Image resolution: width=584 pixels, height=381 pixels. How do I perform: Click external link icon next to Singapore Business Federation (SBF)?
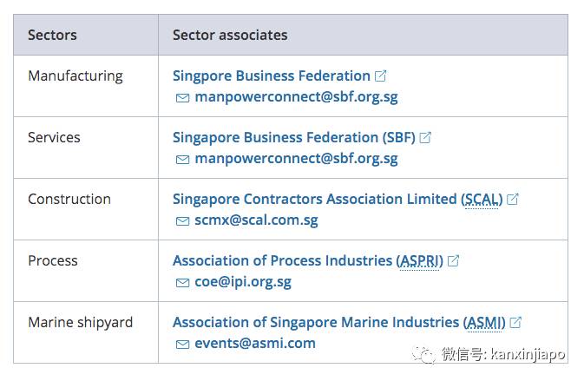[425, 138]
